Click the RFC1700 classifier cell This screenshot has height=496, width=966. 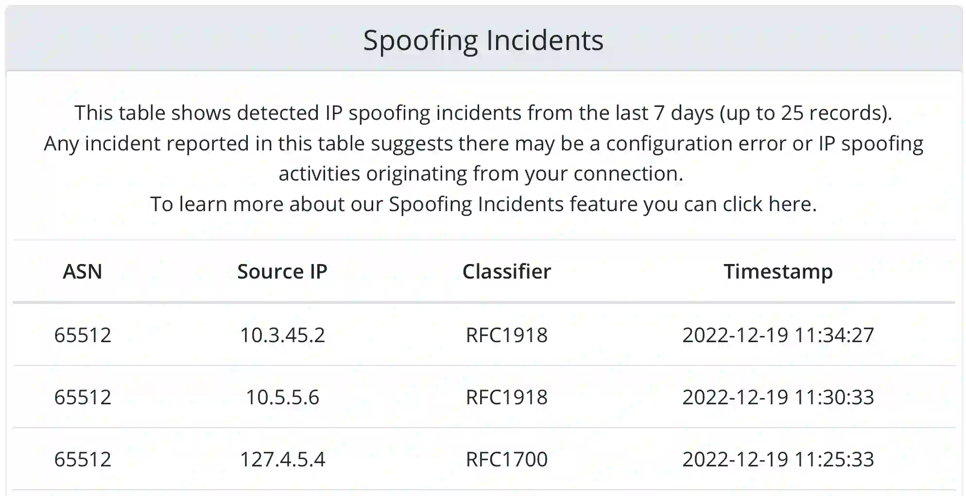coord(506,459)
